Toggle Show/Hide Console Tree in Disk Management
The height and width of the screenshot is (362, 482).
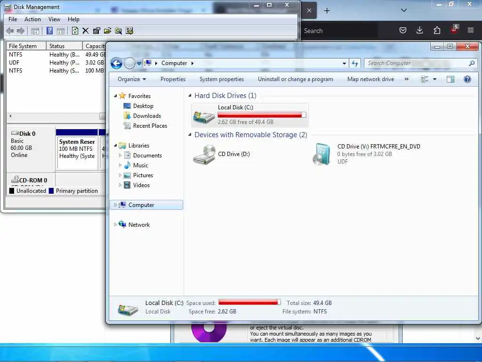coord(35,31)
